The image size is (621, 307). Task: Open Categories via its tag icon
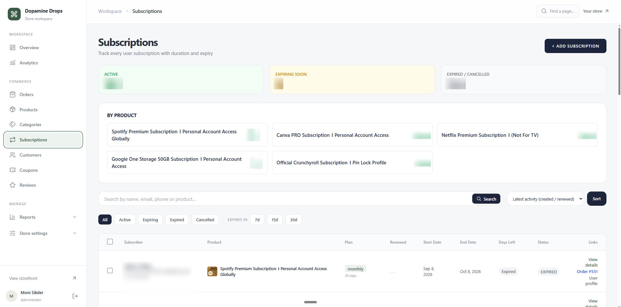[x=13, y=125]
